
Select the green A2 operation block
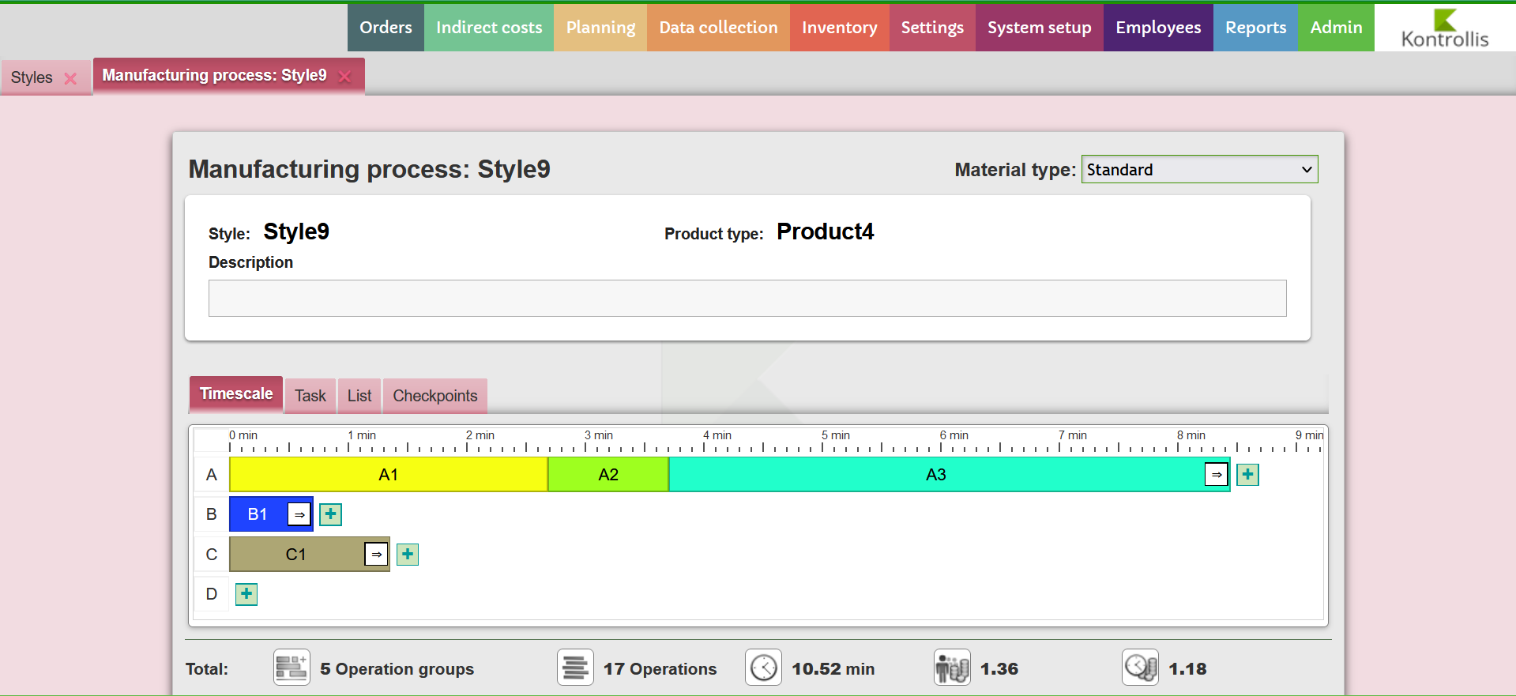(608, 475)
